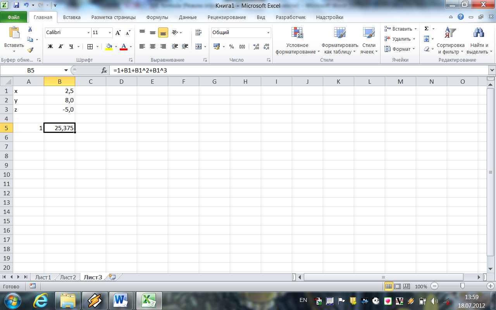The height and width of the screenshot is (310, 496).
Task: Click the Вставить cells button
Action: click(401, 29)
